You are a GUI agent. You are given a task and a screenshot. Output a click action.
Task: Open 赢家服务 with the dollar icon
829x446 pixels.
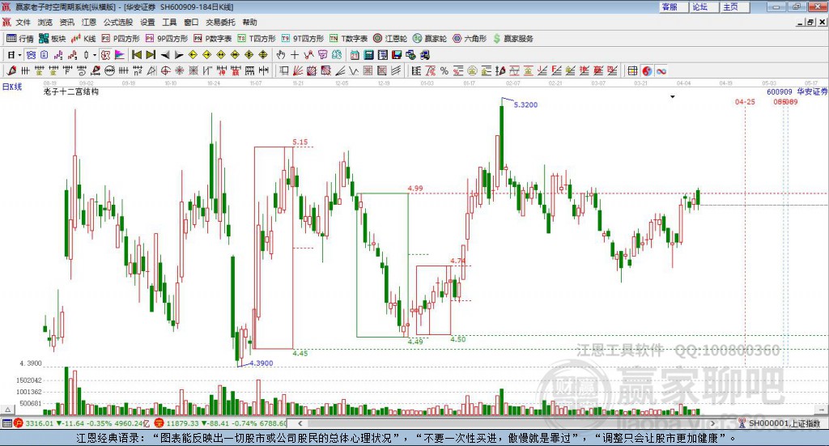coord(512,39)
